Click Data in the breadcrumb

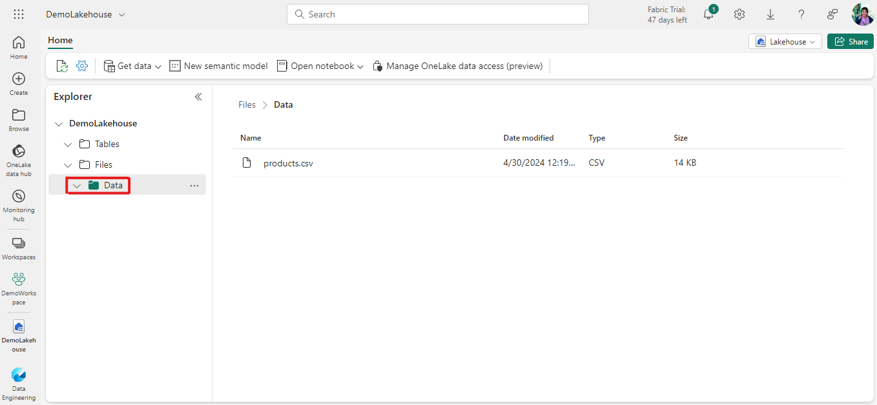tap(284, 104)
